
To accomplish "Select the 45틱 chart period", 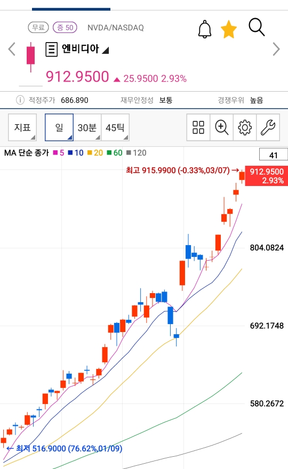I will (x=115, y=127).
